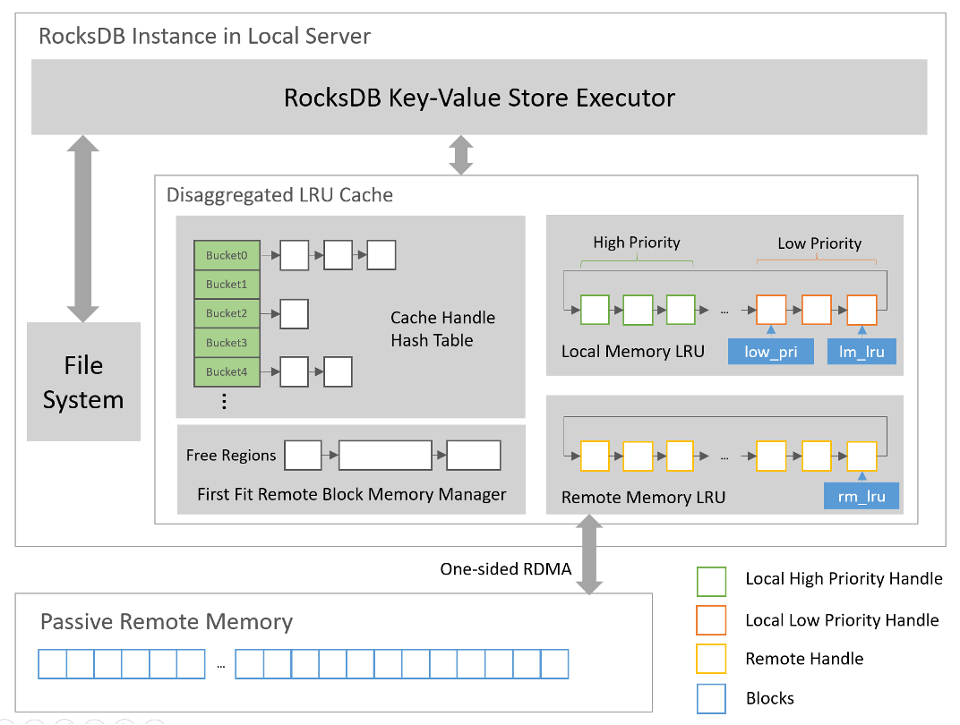Click the Bucket4 hash table entry
This screenshot has height=725, width=960.
point(227,371)
